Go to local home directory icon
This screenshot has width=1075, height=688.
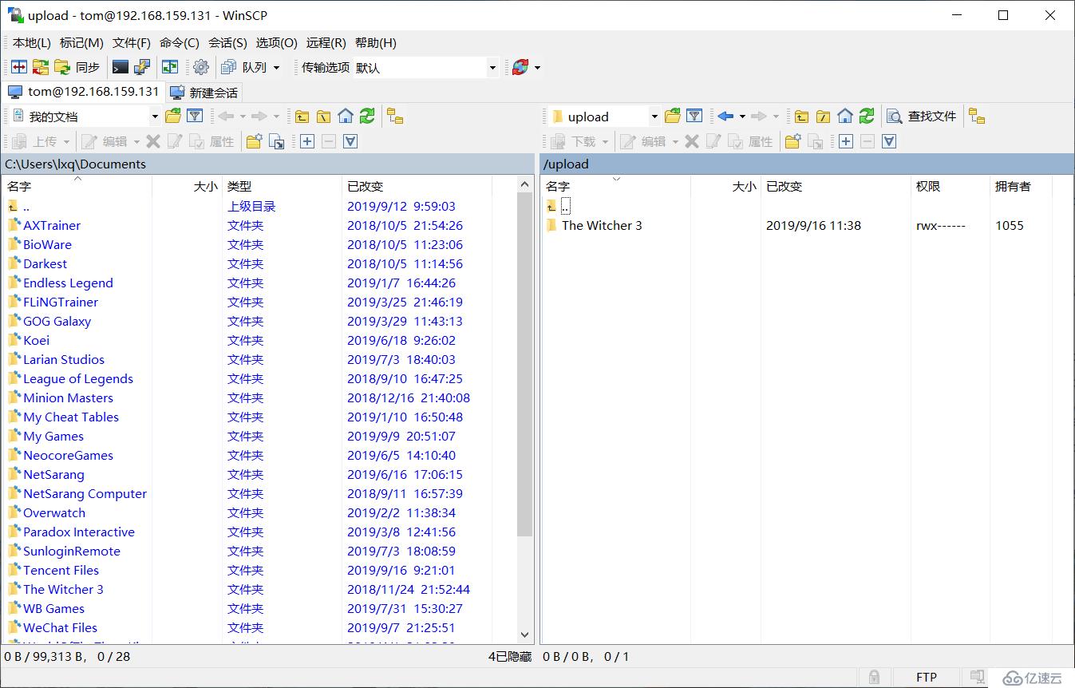[346, 117]
